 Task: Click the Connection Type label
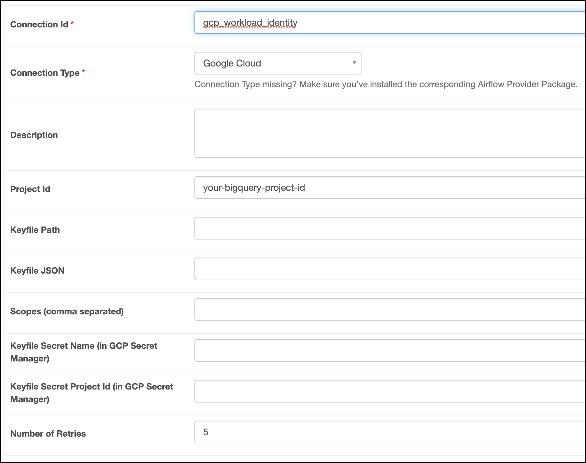44,73
